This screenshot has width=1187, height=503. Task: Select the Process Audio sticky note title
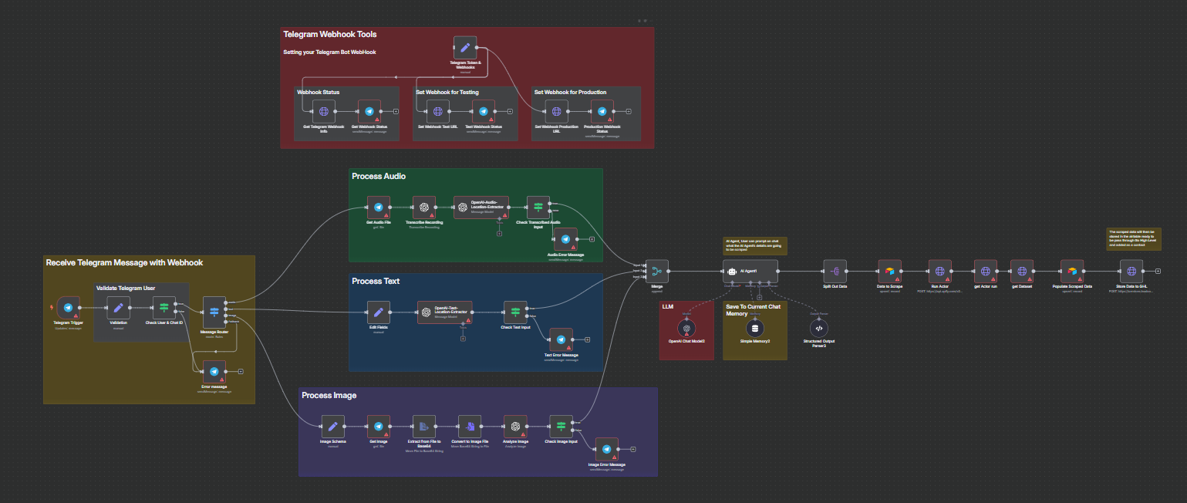pos(379,176)
